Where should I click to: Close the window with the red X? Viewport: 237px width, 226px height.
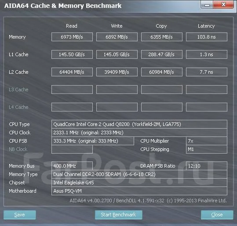coord(223,5)
